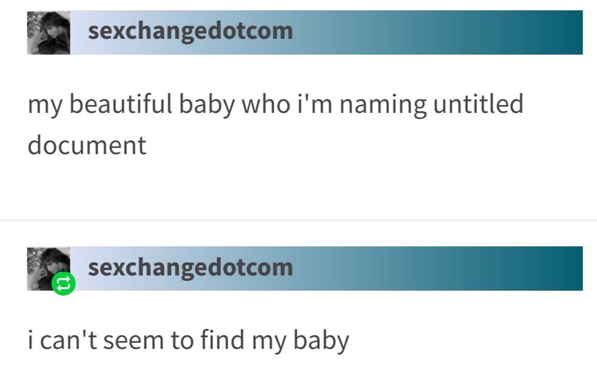Open the top post's avatar thumbnail
597x375 pixels.
click(x=49, y=32)
